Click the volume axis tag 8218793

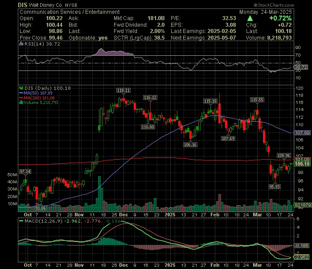[x=303, y=205]
